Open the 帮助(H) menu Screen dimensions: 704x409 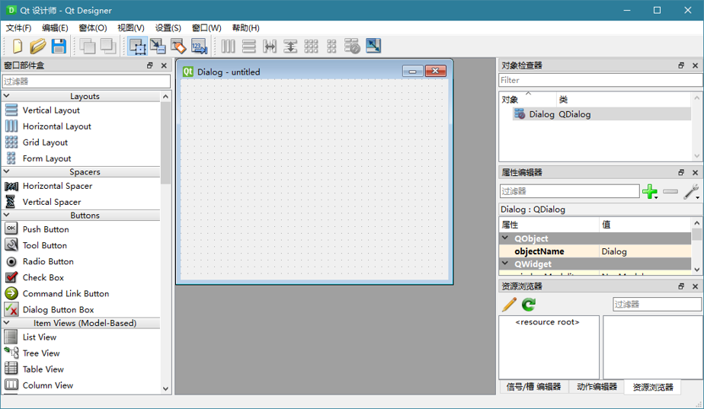[x=245, y=28]
